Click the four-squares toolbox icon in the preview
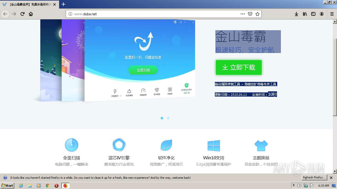337x189 pixels. pyautogui.click(x=170, y=90)
